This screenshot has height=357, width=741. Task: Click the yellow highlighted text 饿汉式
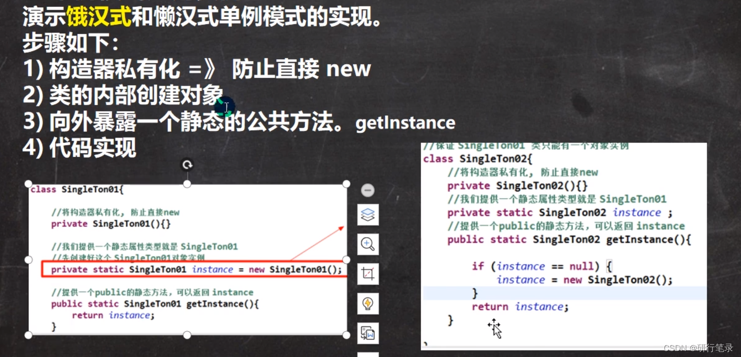click(x=99, y=17)
